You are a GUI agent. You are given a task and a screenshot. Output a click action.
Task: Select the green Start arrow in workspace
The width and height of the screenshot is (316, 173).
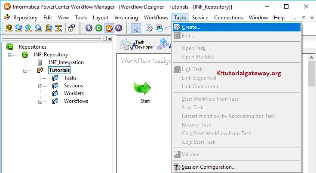(142, 88)
